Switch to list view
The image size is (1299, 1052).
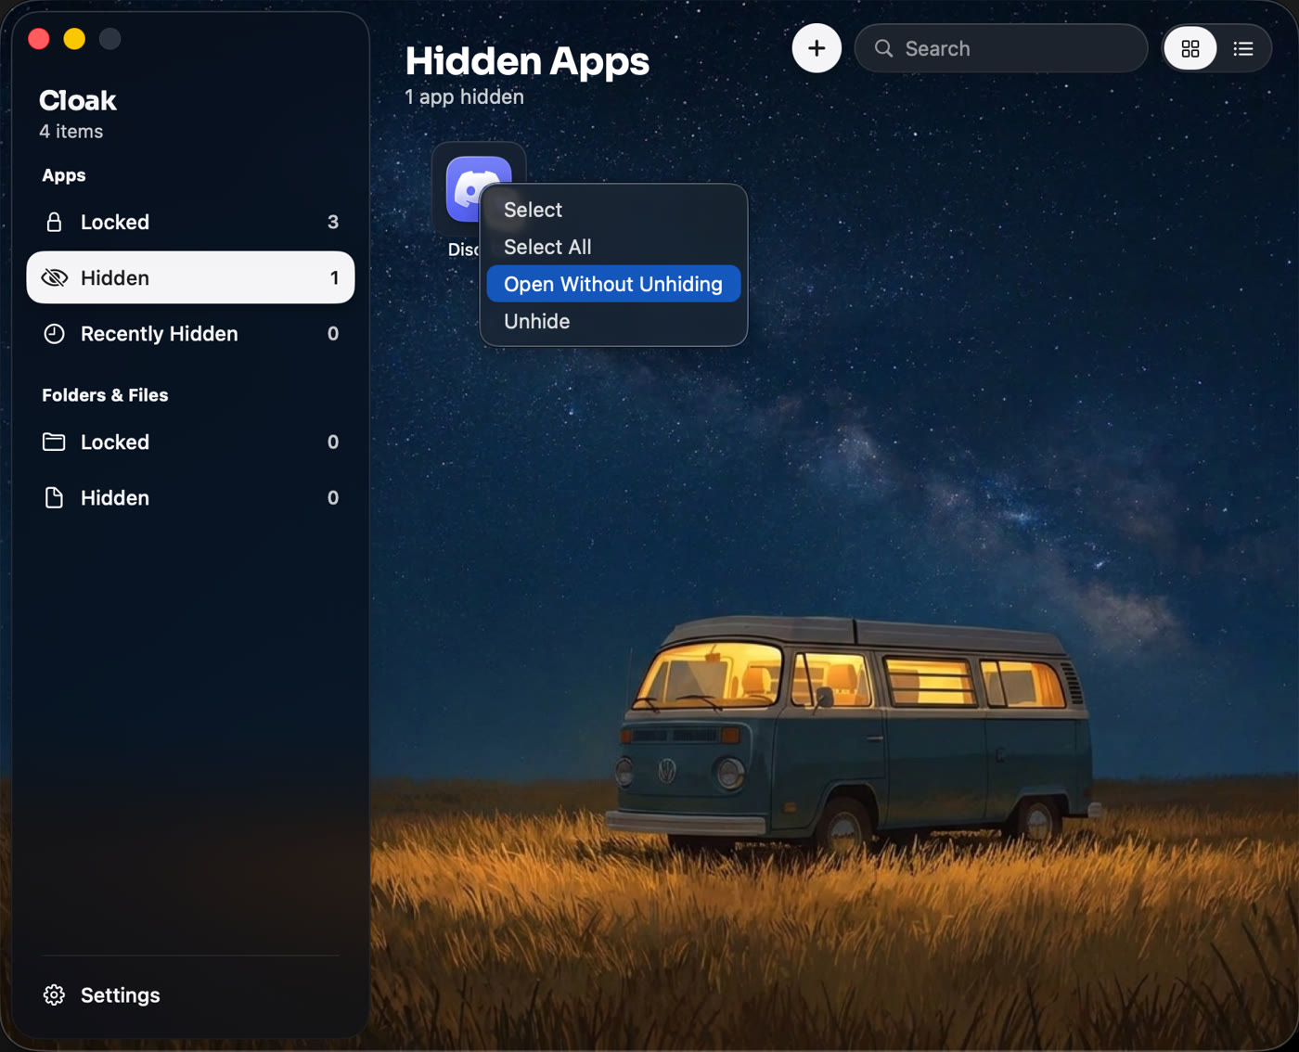pyautogui.click(x=1243, y=48)
